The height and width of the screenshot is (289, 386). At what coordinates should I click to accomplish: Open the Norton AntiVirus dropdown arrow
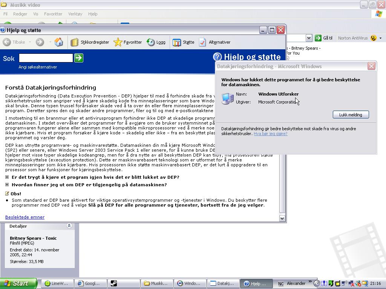click(x=381, y=38)
